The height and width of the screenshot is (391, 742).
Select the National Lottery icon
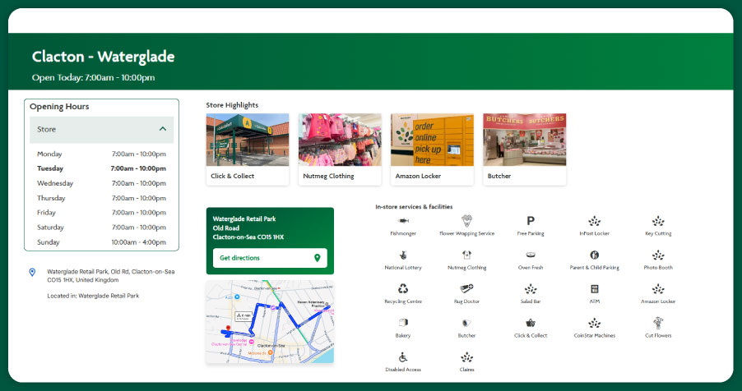[403, 255]
